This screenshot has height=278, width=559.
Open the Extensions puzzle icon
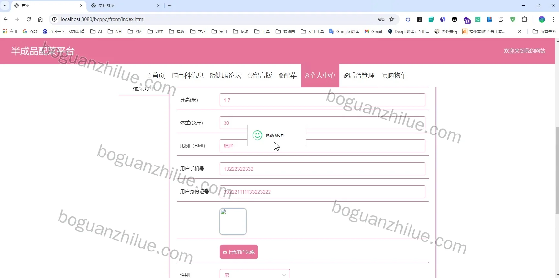(524, 19)
